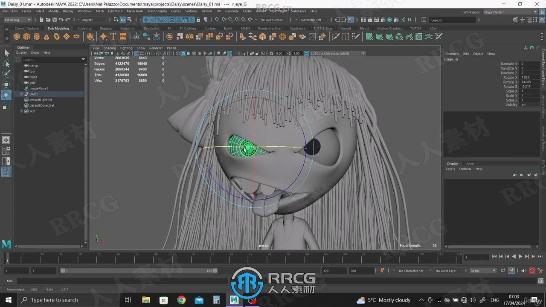The image size is (546, 307).
Task: Open script editor icon at bottom right
Action: 541,281
